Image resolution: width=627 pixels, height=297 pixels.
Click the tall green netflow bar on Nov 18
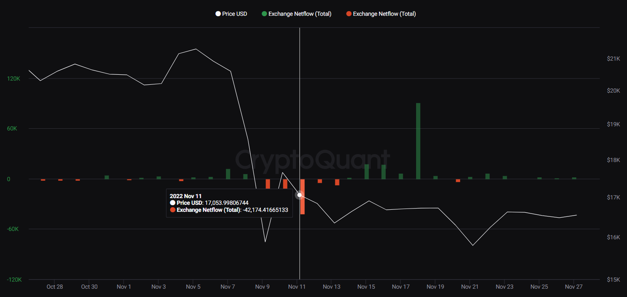[418, 141]
